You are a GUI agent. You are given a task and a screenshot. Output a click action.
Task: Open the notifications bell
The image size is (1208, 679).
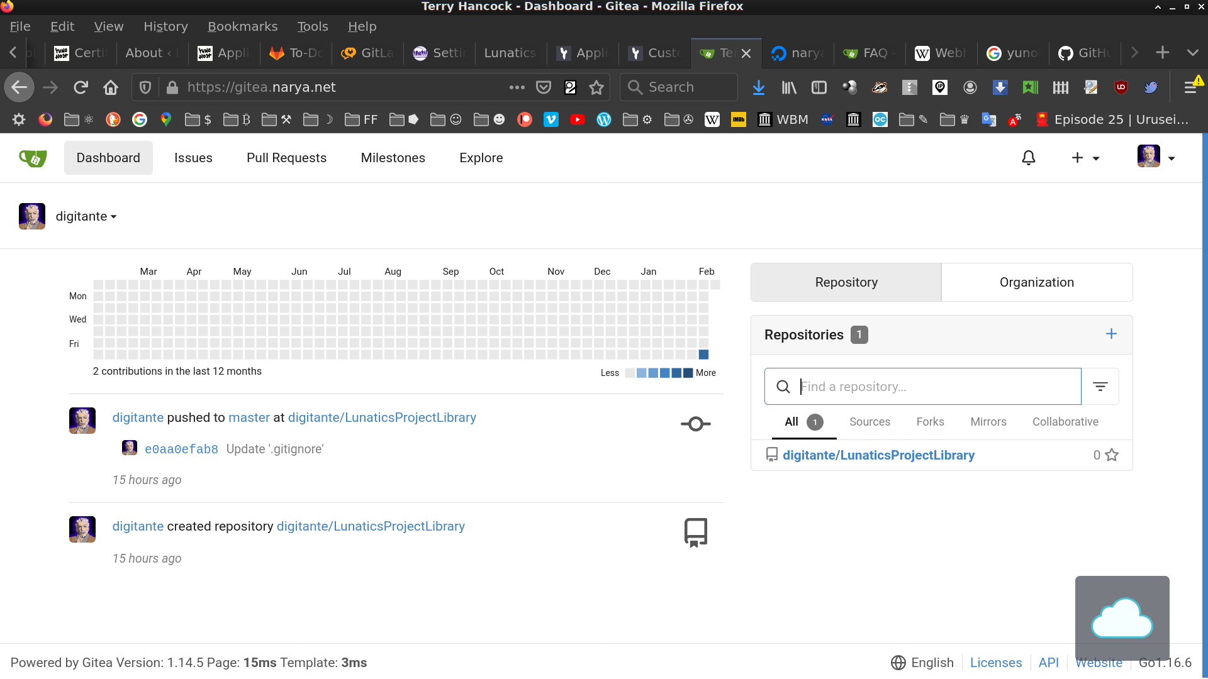click(x=1029, y=158)
